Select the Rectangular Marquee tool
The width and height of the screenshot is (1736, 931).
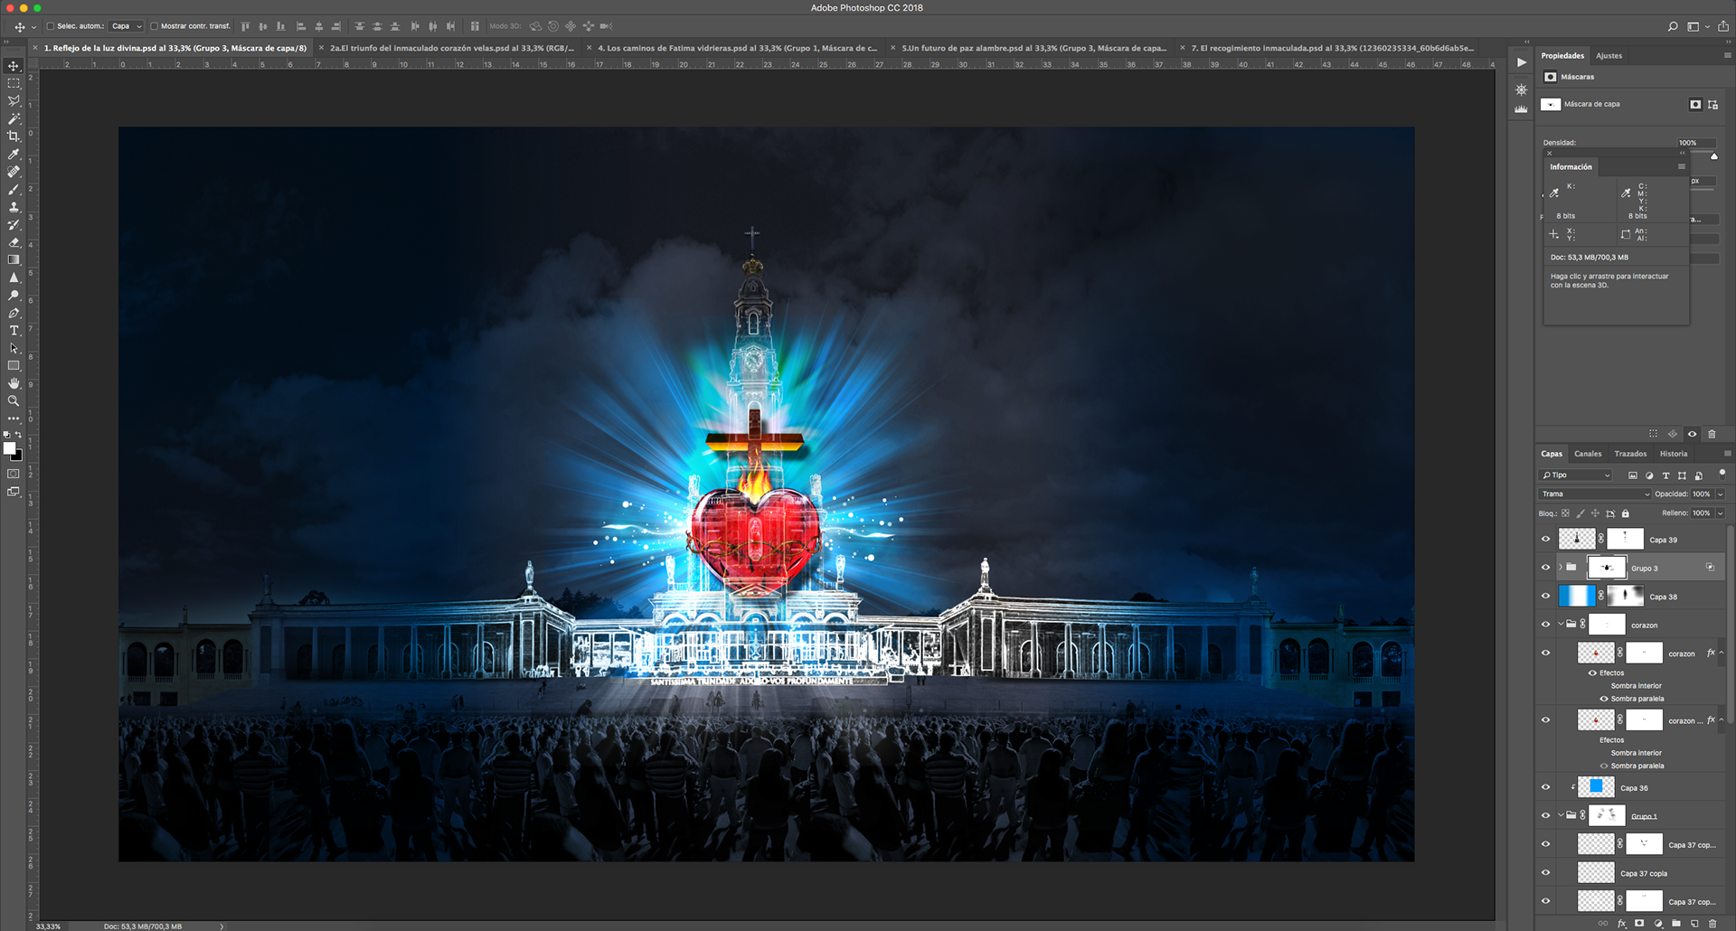(14, 83)
